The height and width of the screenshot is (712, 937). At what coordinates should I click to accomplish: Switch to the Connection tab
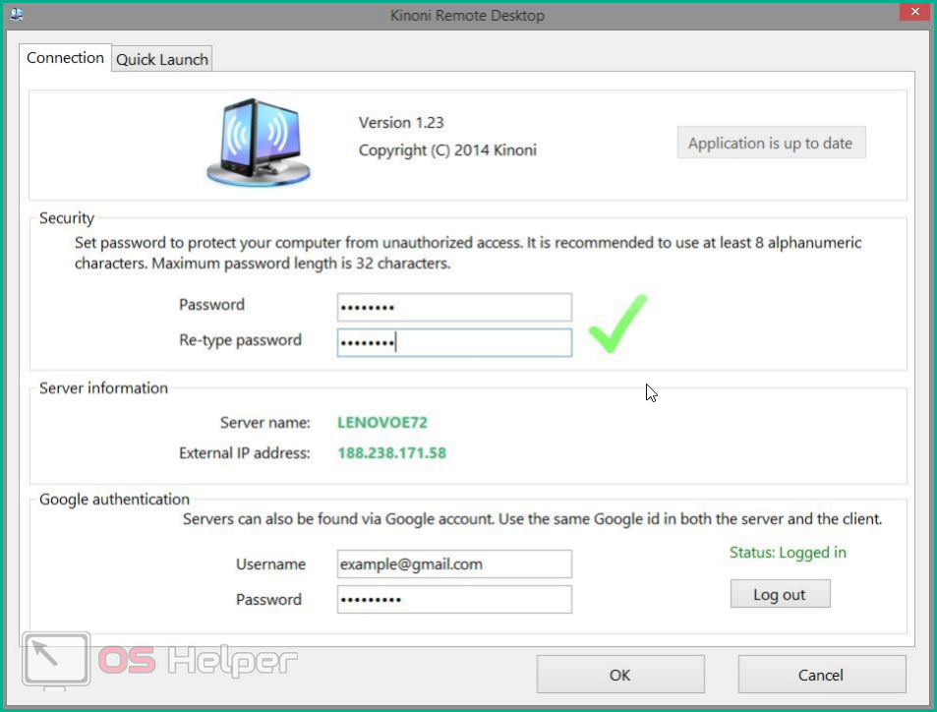pyautogui.click(x=65, y=58)
